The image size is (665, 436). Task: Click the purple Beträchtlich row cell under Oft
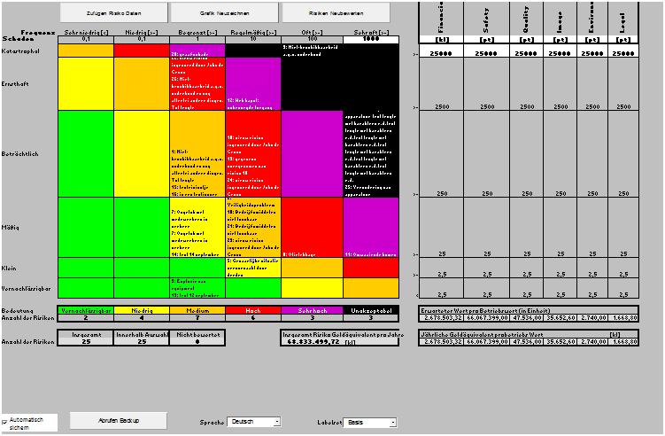pyautogui.click(x=313, y=153)
